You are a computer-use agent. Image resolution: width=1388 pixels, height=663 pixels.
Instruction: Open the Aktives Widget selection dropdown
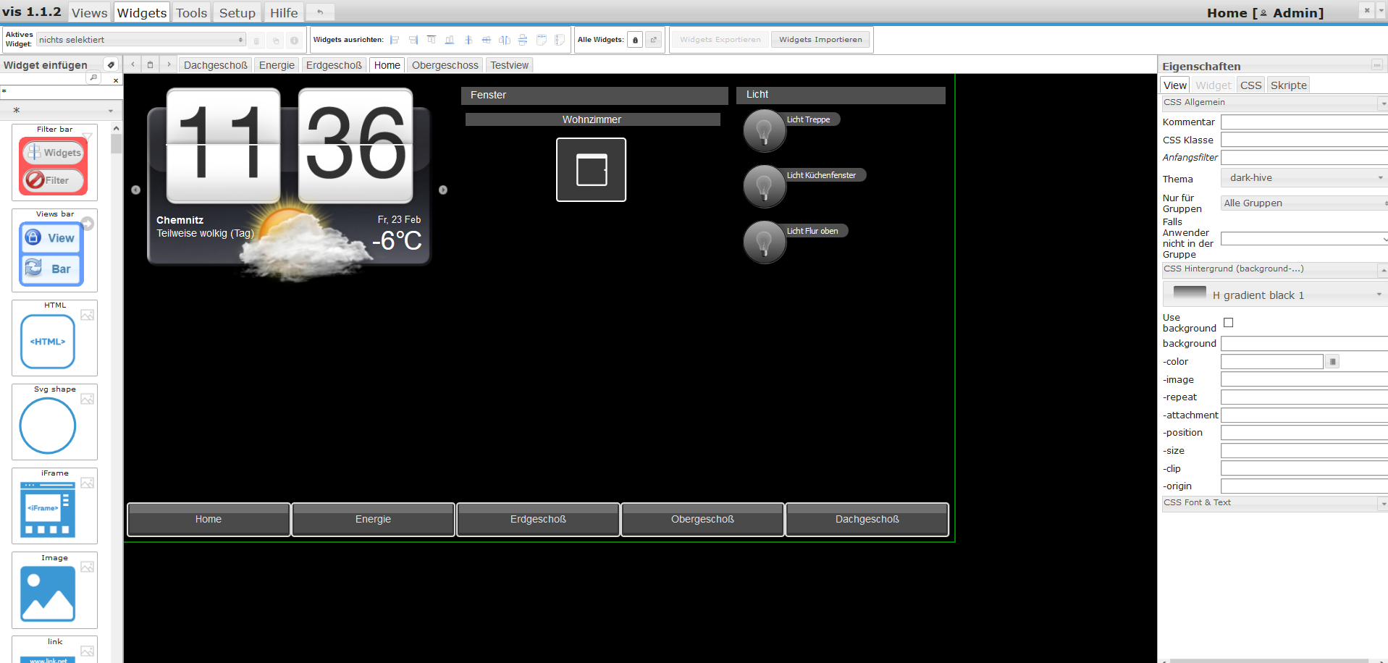pos(140,40)
